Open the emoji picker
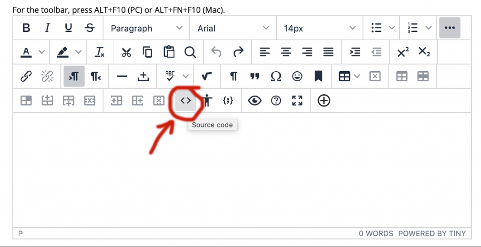Screen dimensions: 481x247 [297, 76]
